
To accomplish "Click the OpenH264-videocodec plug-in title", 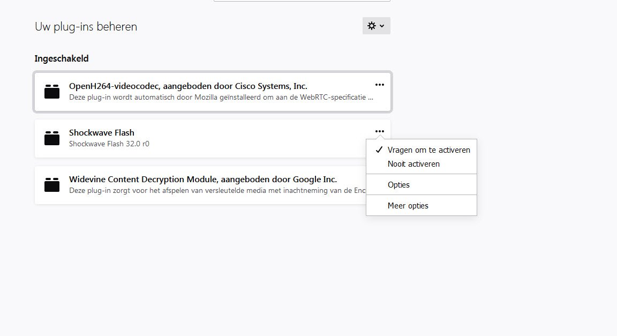I will pos(188,86).
